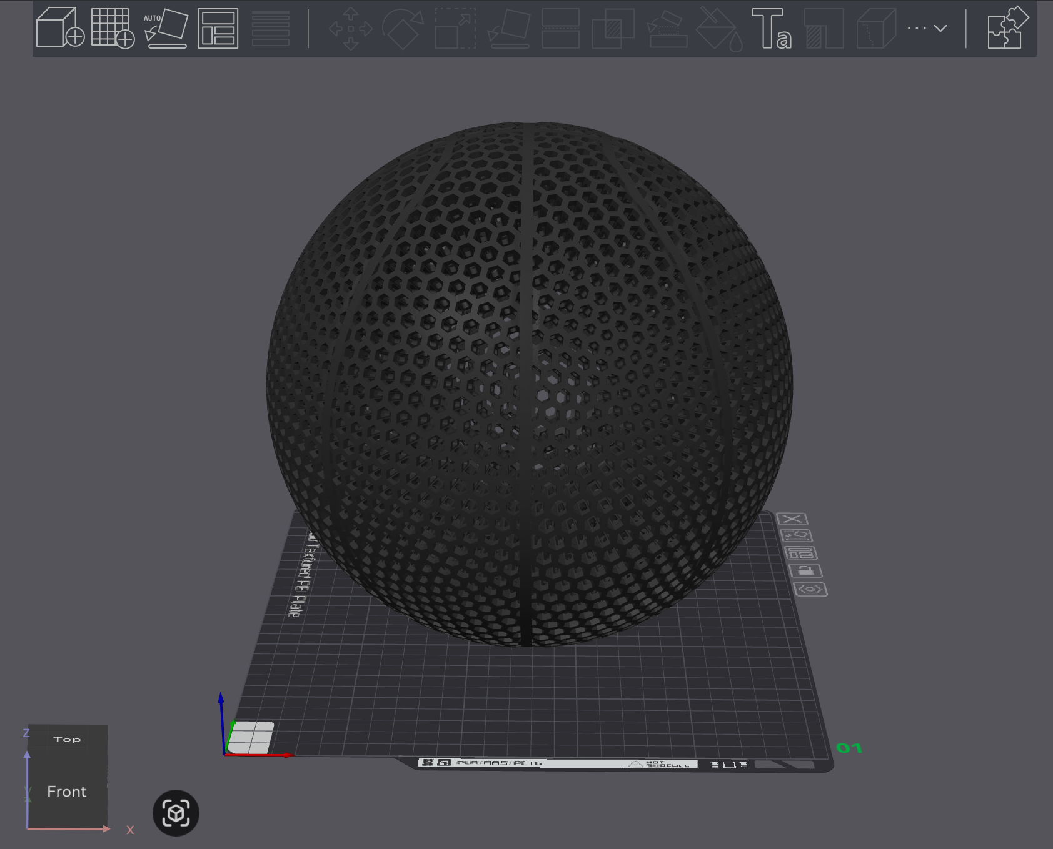This screenshot has height=849, width=1053.
Task: Open the Assembly view puzzle icon
Action: [x=1007, y=28]
